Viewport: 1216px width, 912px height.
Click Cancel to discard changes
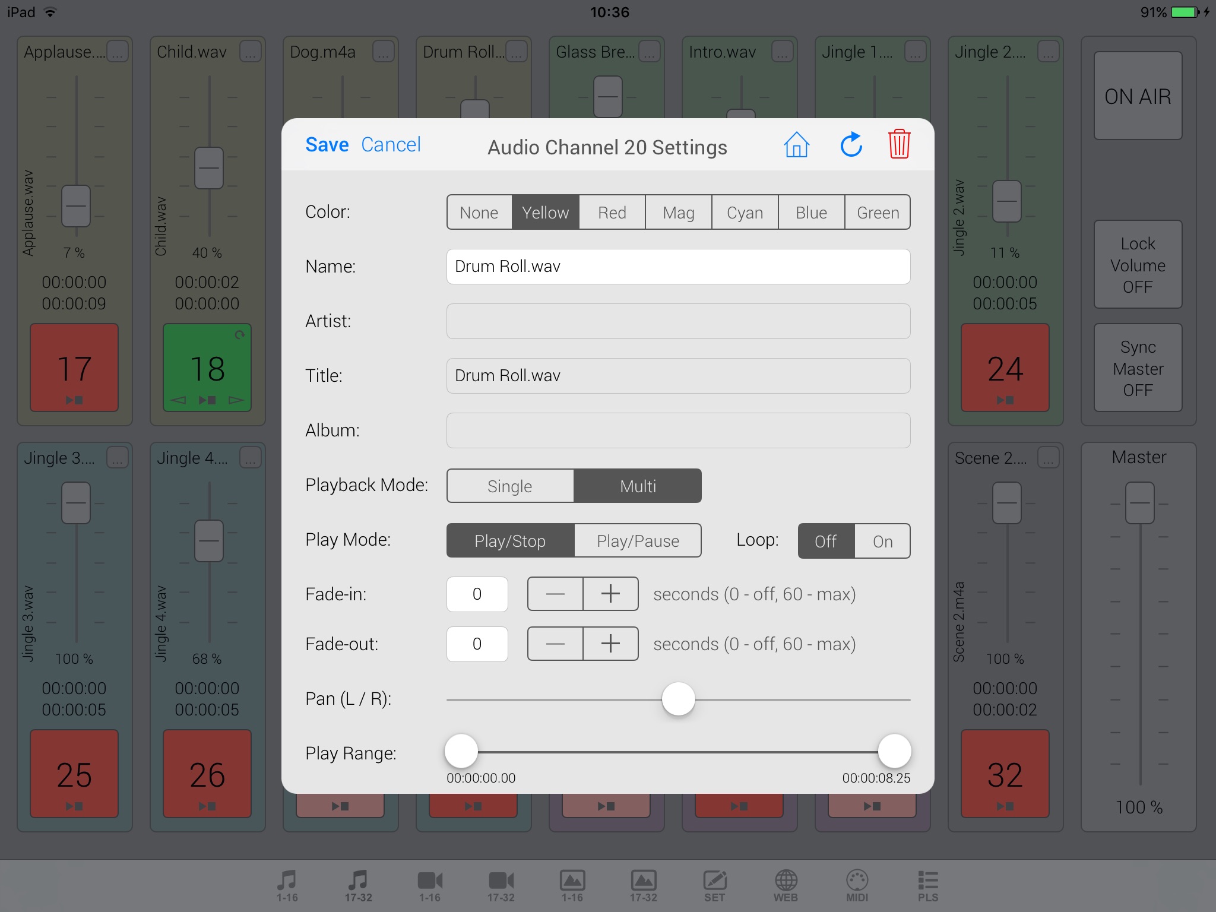coord(391,145)
